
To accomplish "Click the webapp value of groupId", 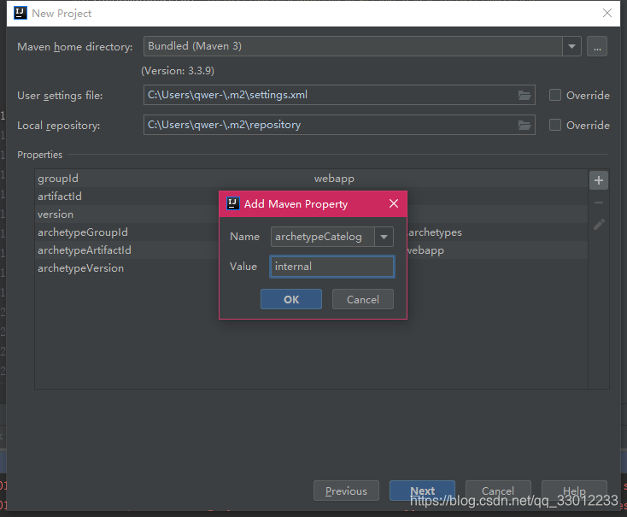I will click(334, 179).
